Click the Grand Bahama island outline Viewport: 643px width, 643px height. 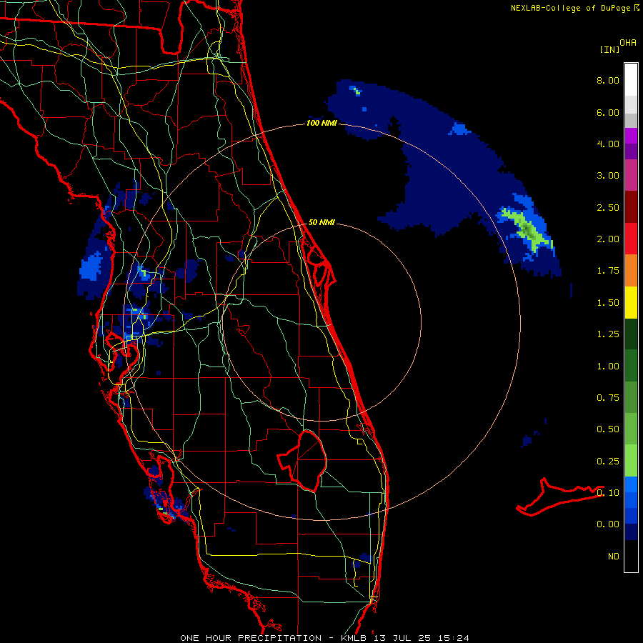click(x=559, y=497)
